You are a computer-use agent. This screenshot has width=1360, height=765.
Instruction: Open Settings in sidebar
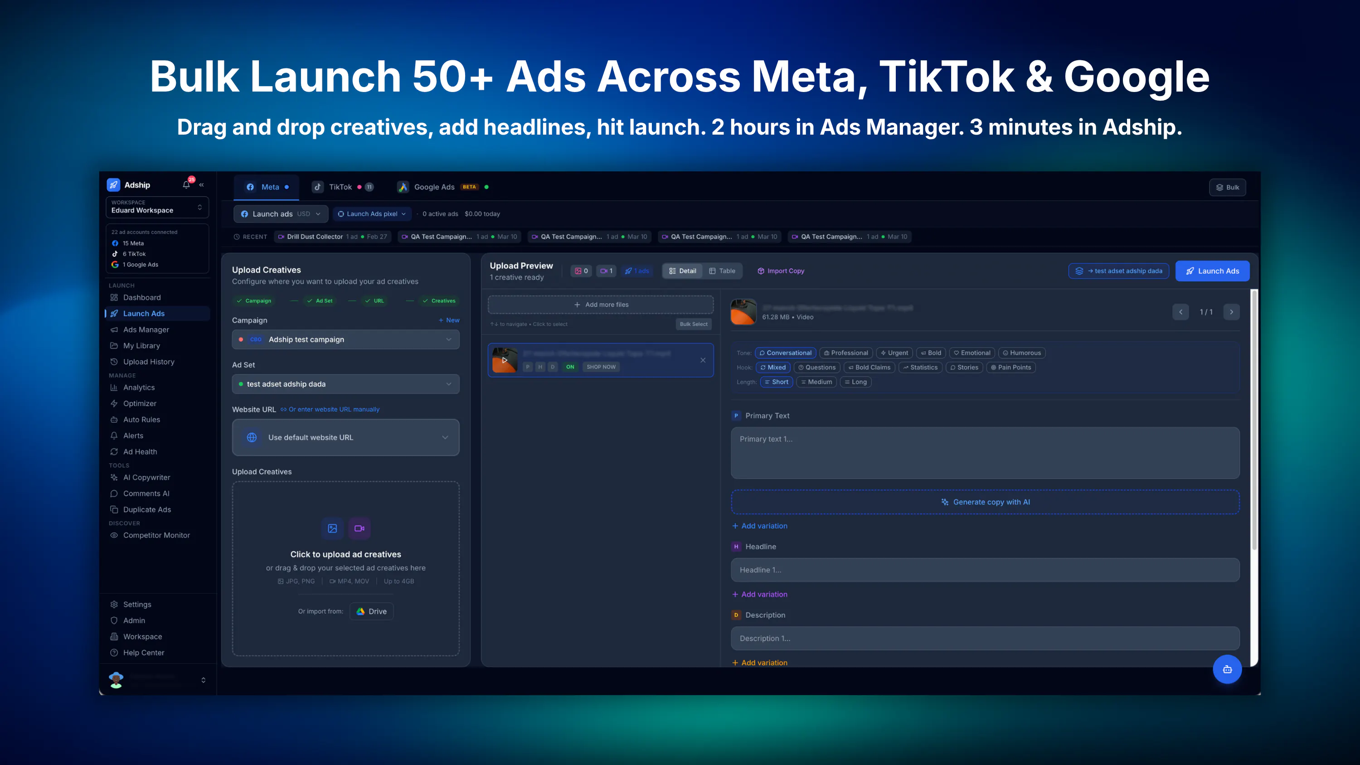[x=137, y=605]
